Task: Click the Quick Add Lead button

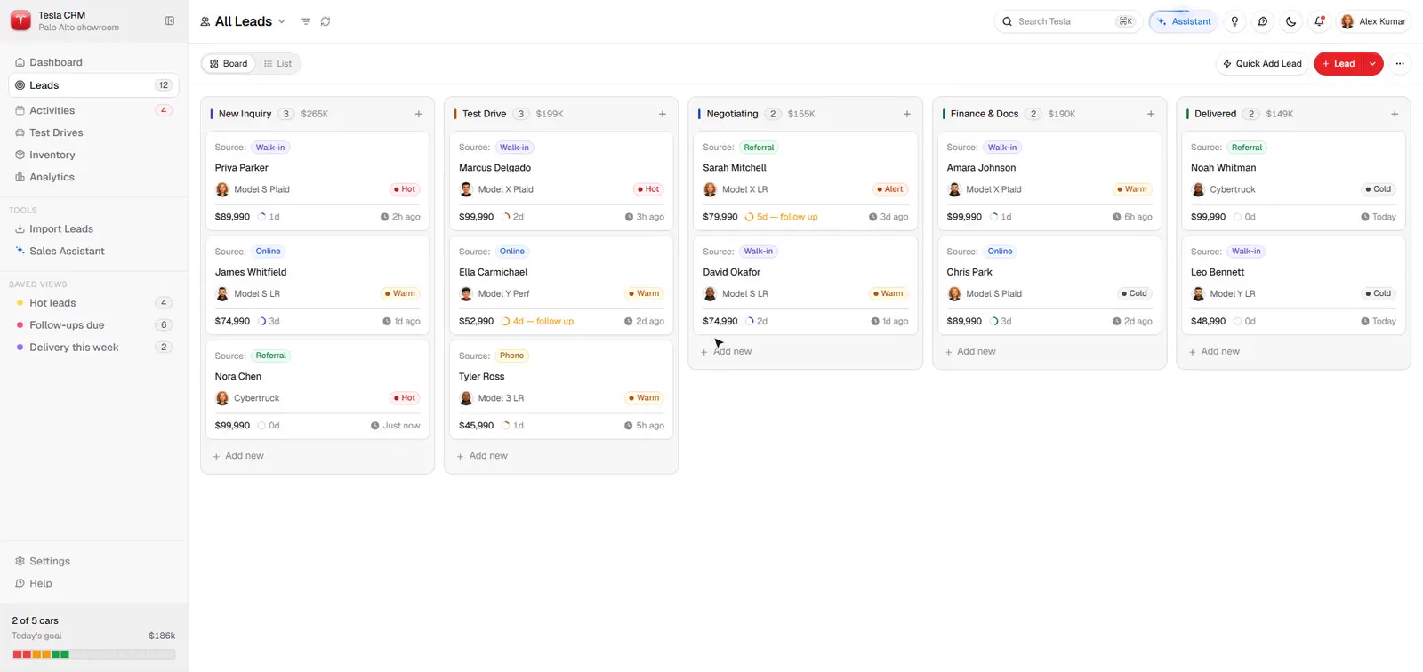Action: (1262, 64)
